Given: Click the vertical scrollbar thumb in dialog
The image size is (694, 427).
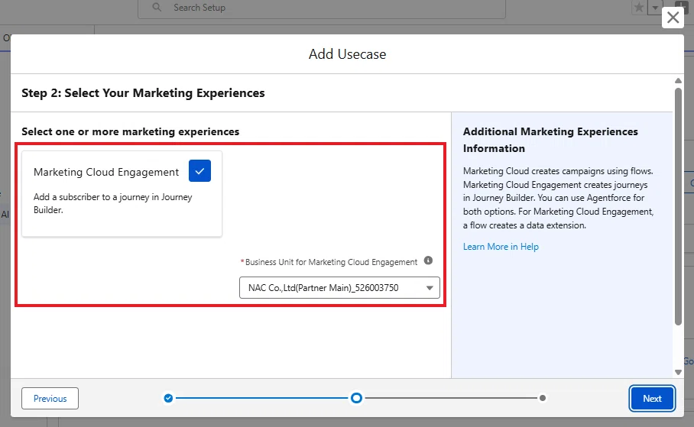Looking at the screenshot, I should coord(678,207).
